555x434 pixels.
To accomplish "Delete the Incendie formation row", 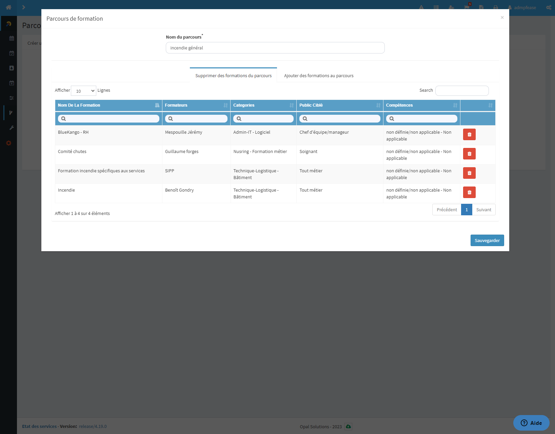I will (x=469, y=192).
